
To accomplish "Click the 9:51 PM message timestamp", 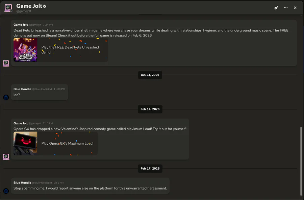I will [x=58, y=182].
